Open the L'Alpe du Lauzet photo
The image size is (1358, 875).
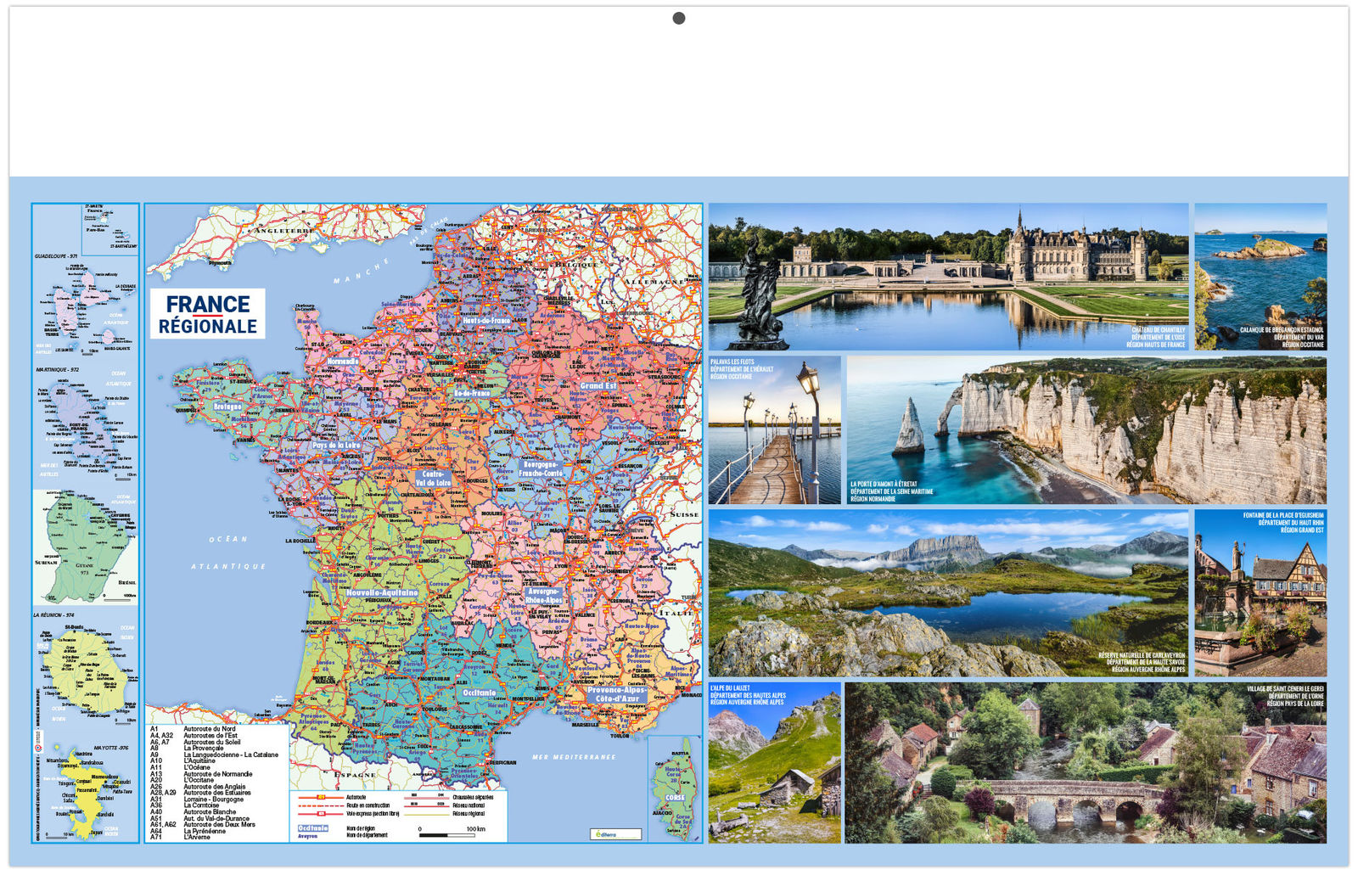point(774,762)
